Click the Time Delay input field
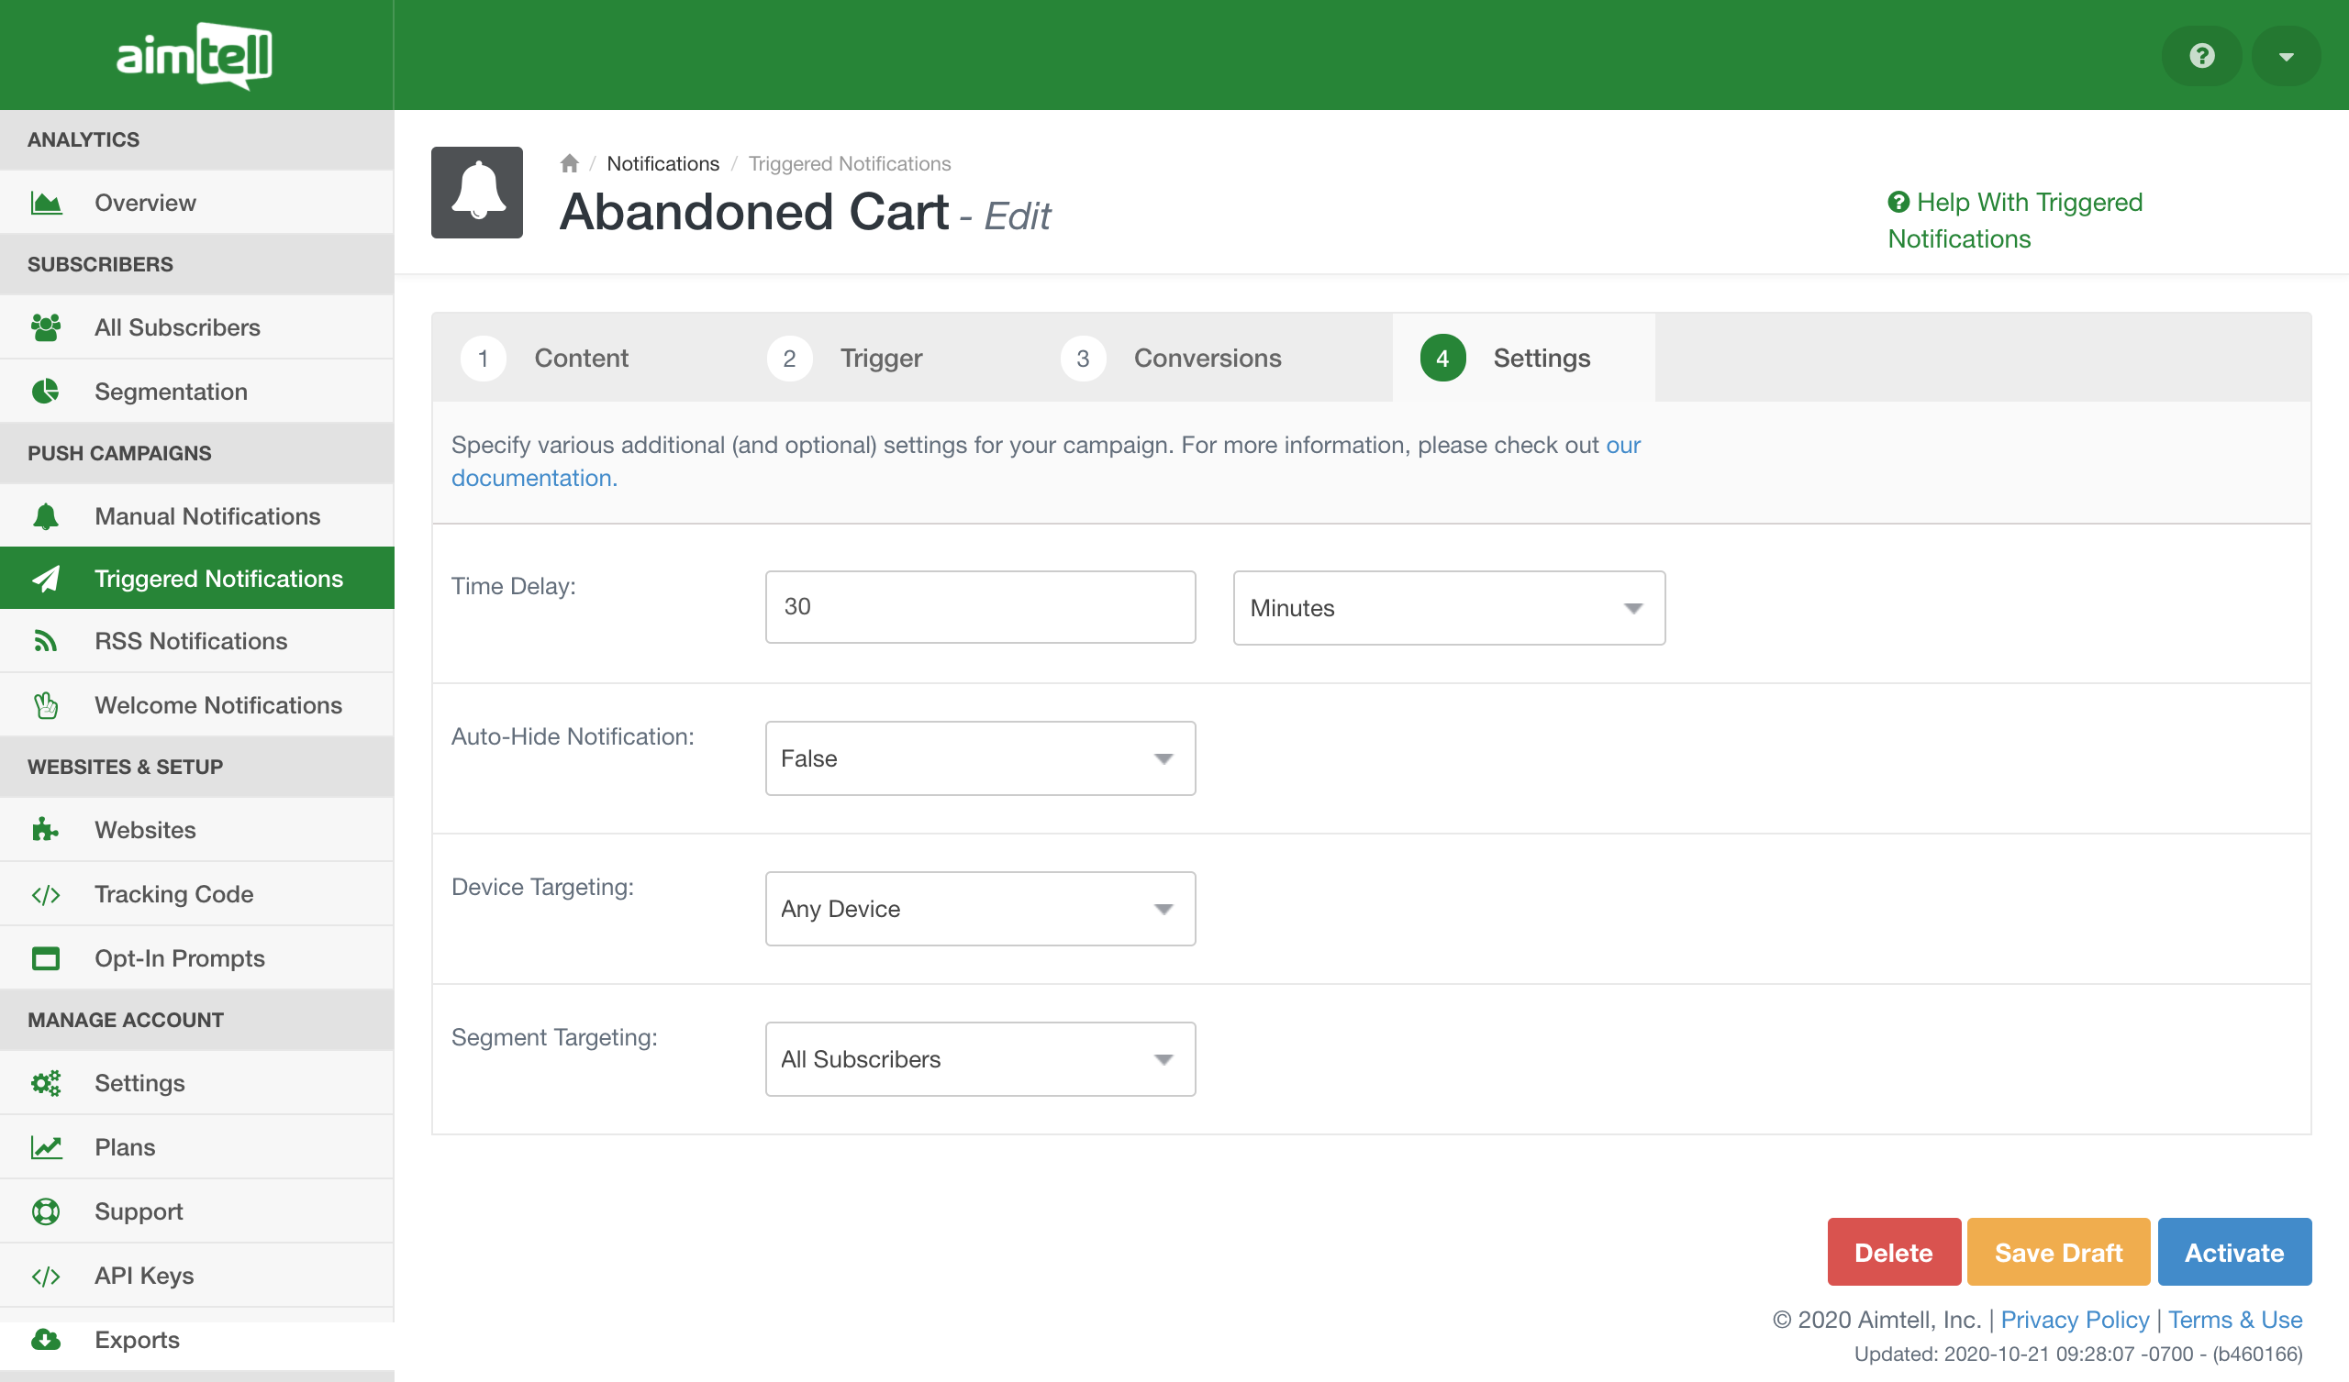This screenshot has width=2349, height=1382. 980,607
